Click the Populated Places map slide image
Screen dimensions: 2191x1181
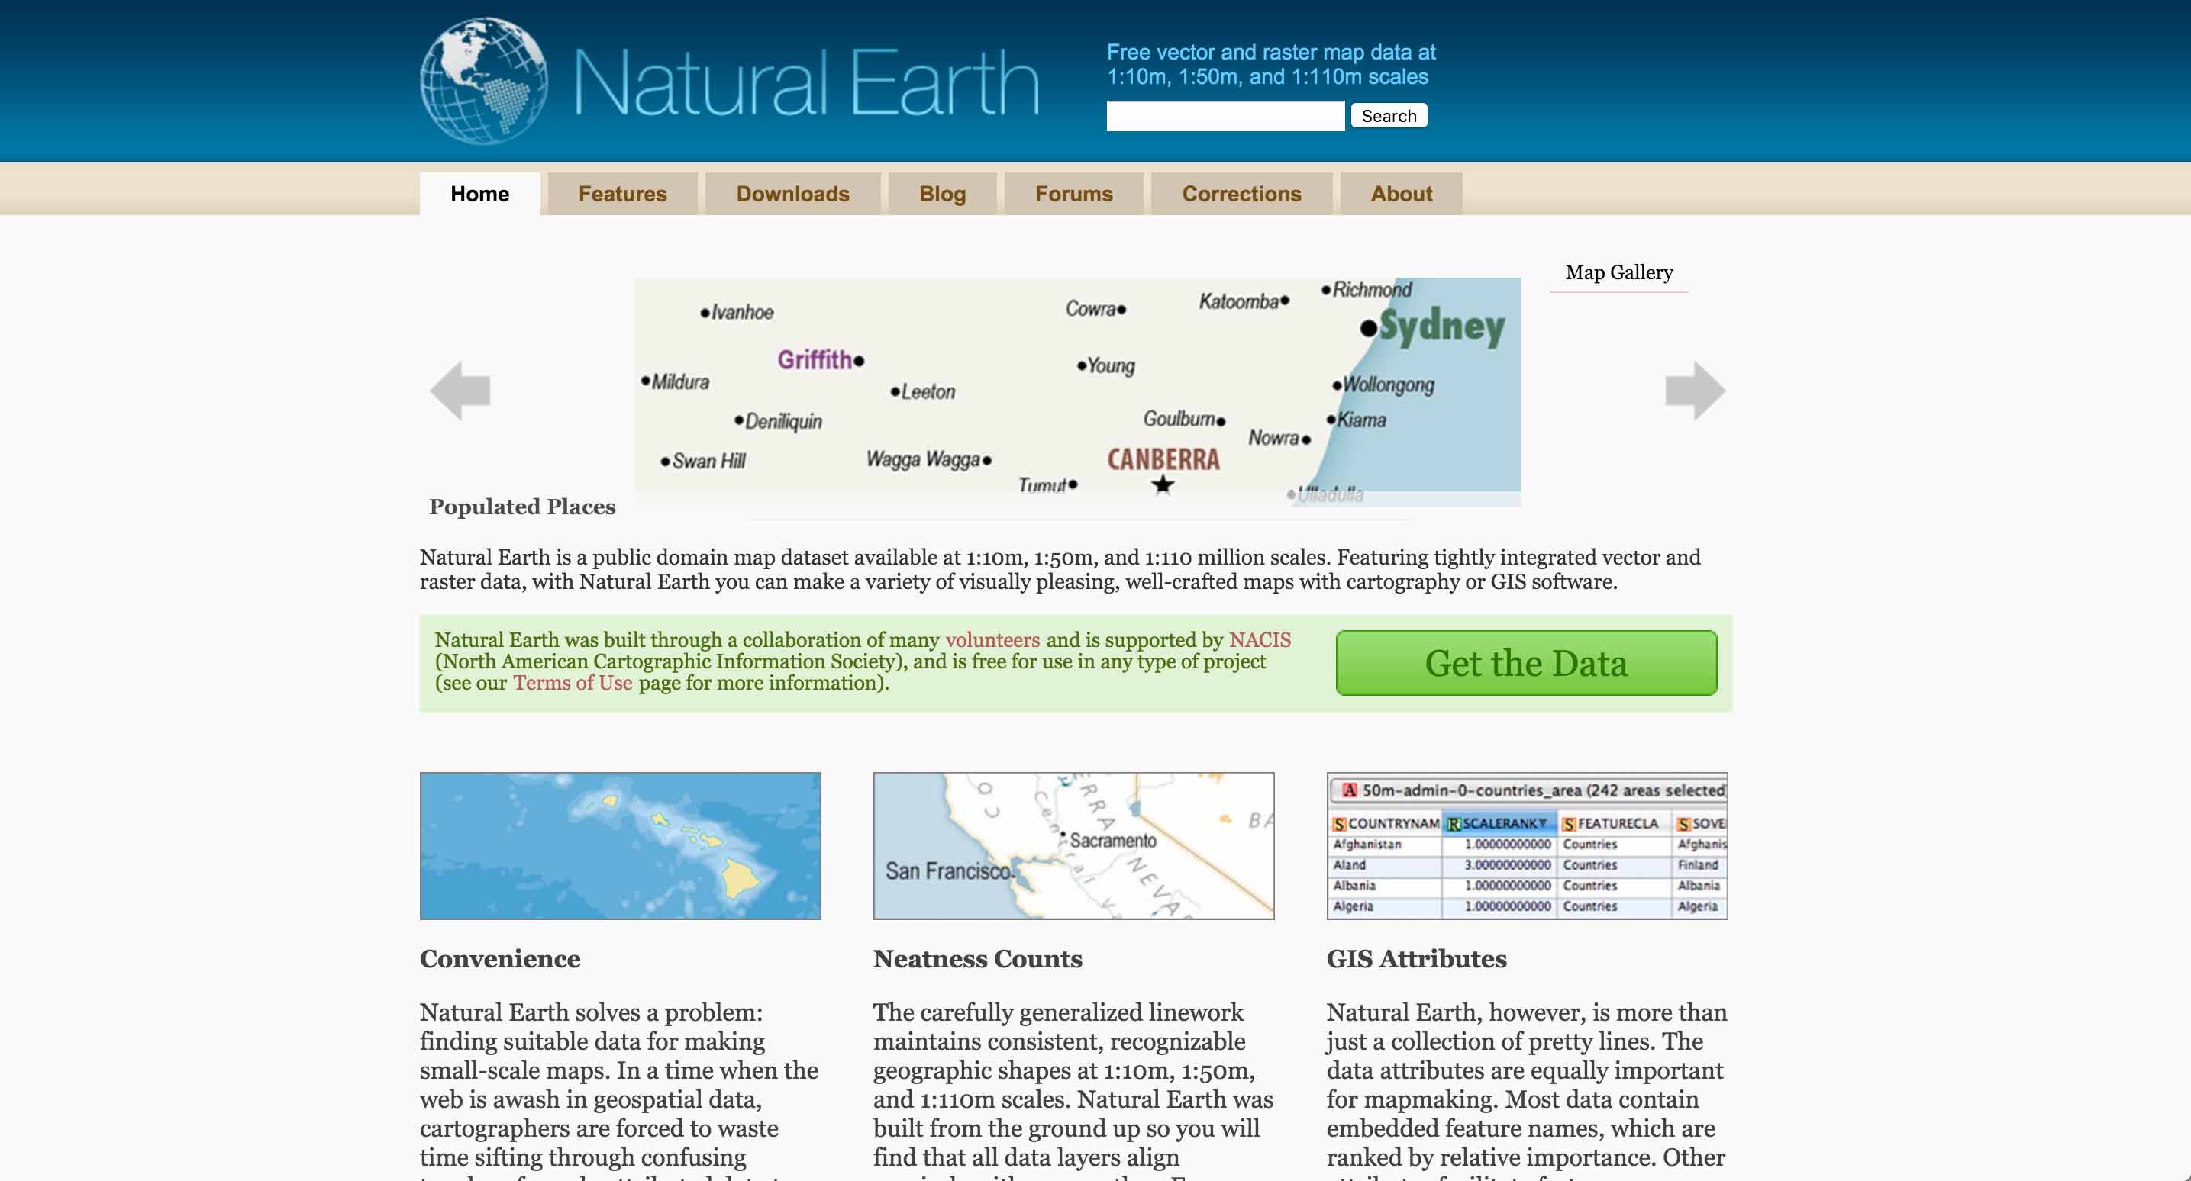[1078, 391]
